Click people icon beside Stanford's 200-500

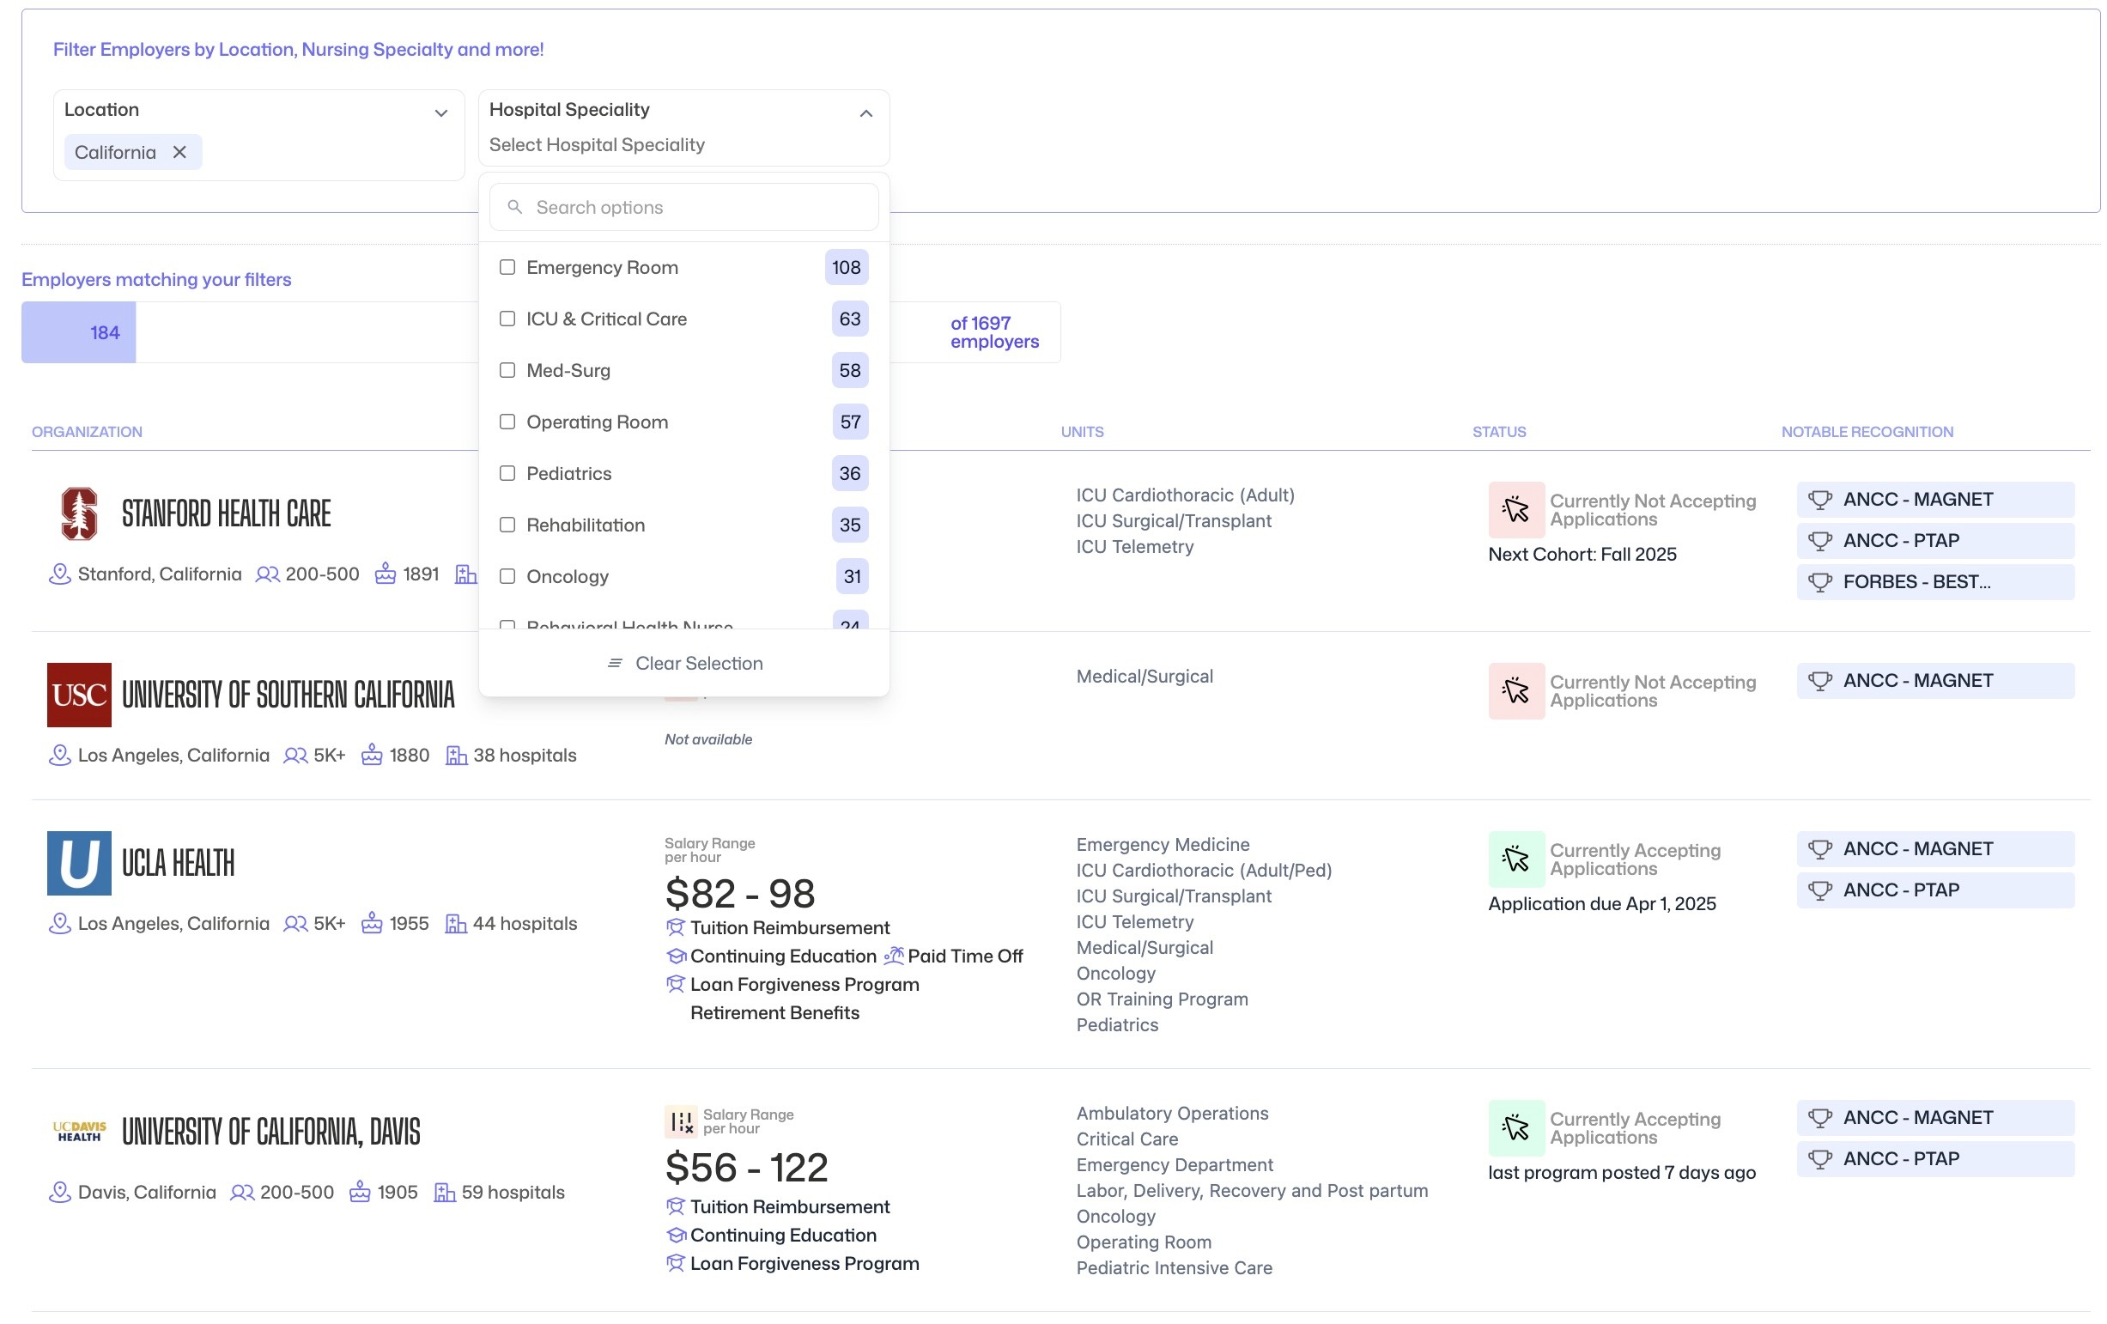tap(267, 574)
